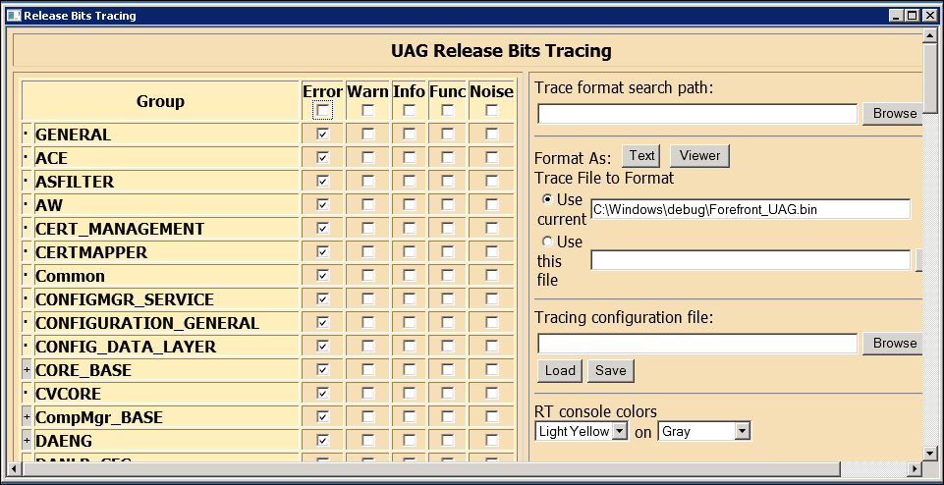This screenshot has height=485, width=944.
Task: Browse for the trace format search path
Action: (x=894, y=113)
